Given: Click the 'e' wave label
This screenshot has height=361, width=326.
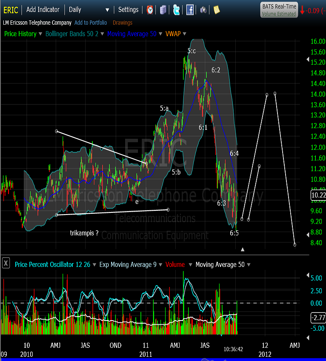Looking at the screenshot, I should coord(137,202).
